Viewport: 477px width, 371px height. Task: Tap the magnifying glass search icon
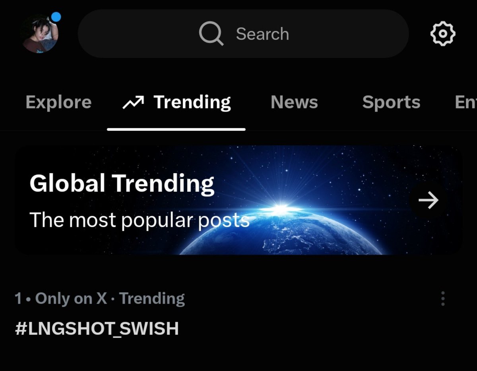[x=211, y=34]
